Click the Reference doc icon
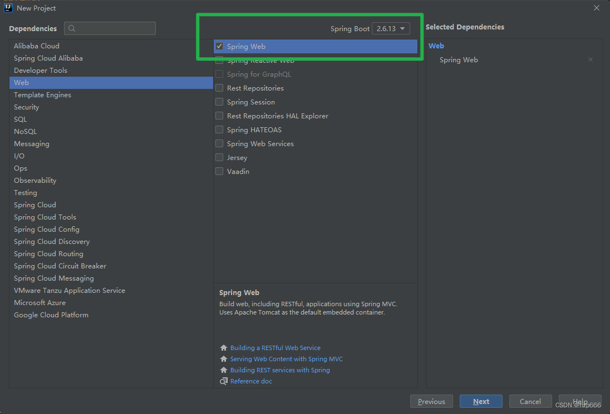The width and height of the screenshot is (610, 414). 223,381
